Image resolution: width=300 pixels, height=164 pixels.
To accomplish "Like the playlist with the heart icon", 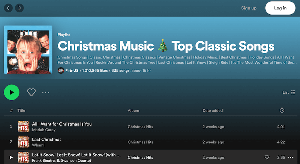I will [x=31, y=92].
